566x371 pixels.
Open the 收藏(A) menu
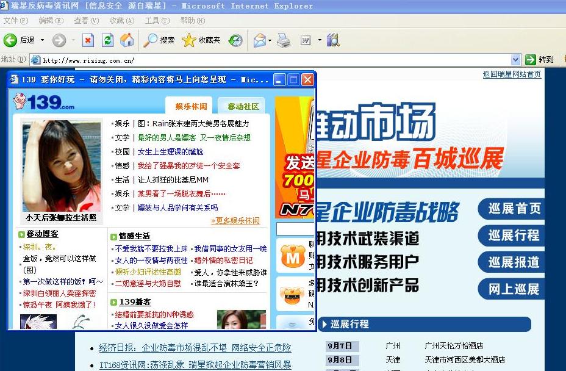121,21
